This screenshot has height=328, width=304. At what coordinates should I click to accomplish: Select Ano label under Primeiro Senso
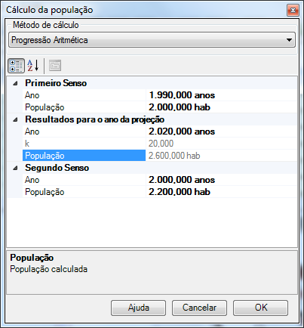tap(32, 95)
